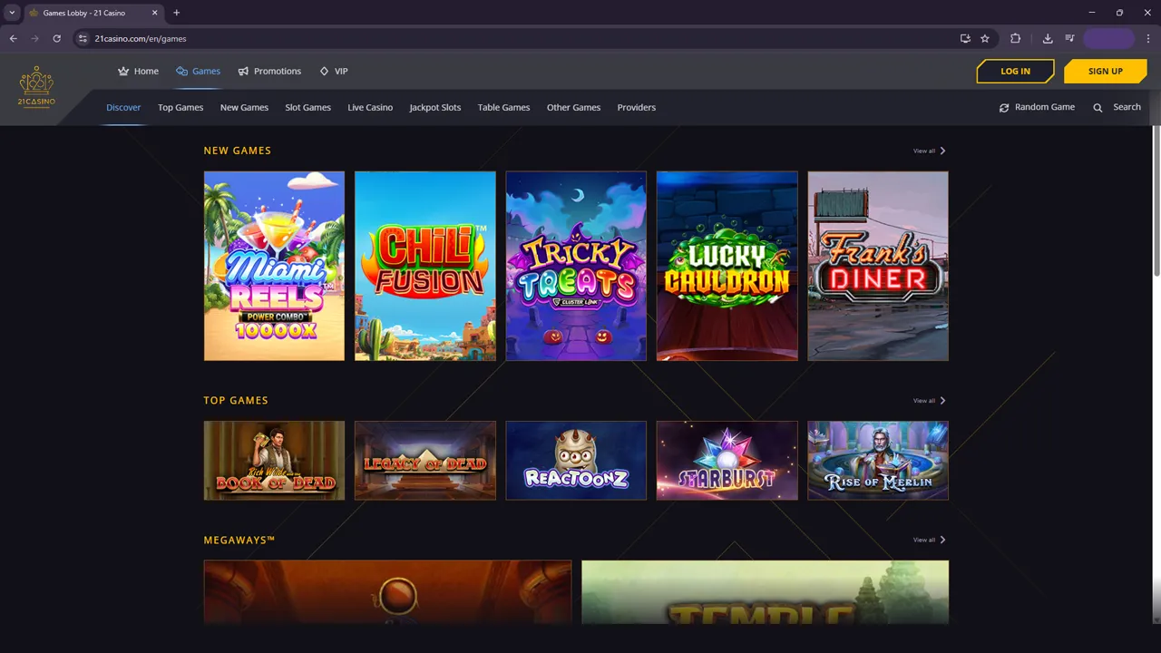Click the Random Game refresh icon

coord(1004,108)
